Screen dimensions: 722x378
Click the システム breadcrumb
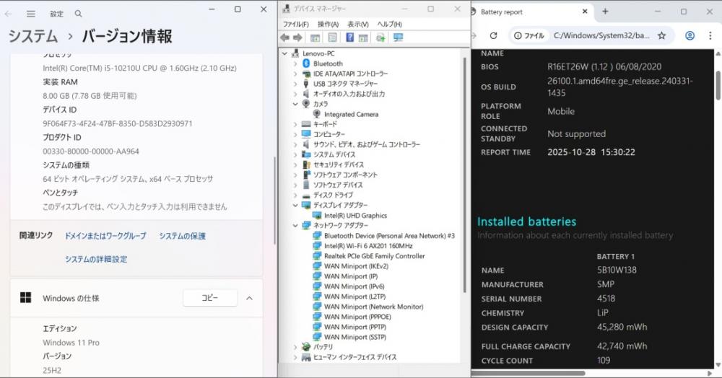[x=33, y=36]
